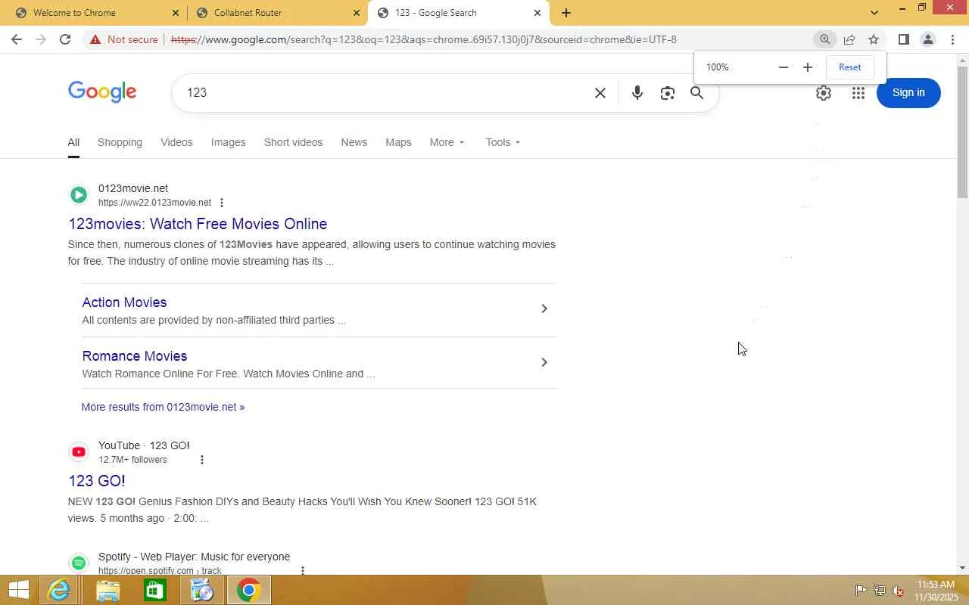Go back to the previous page
Viewport: 969px width, 605px height.
(17, 39)
